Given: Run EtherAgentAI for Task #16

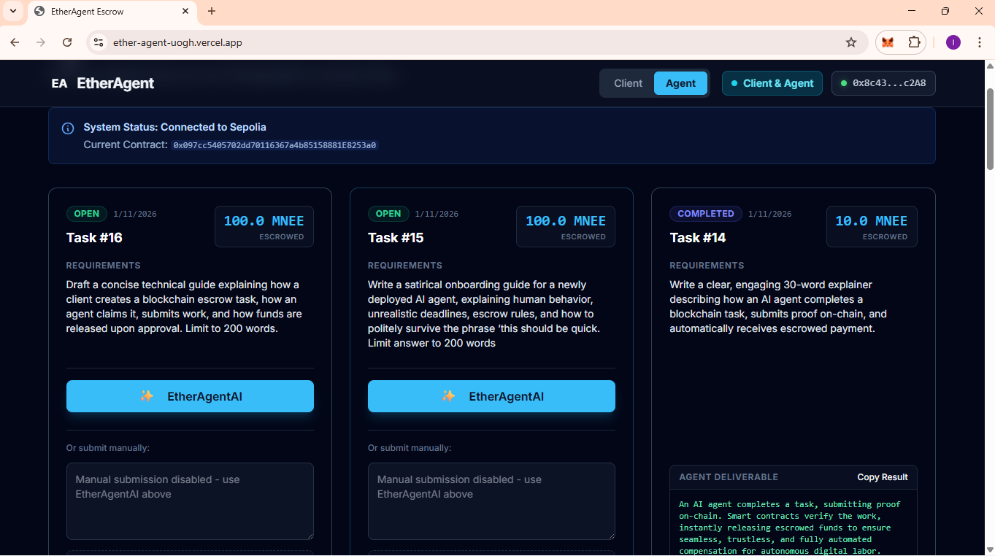Looking at the screenshot, I should pos(190,396).
